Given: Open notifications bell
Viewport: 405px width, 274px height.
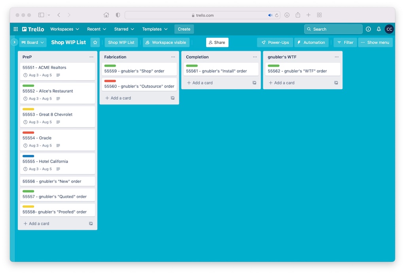Looking at the screenshot, I should 379,29.
